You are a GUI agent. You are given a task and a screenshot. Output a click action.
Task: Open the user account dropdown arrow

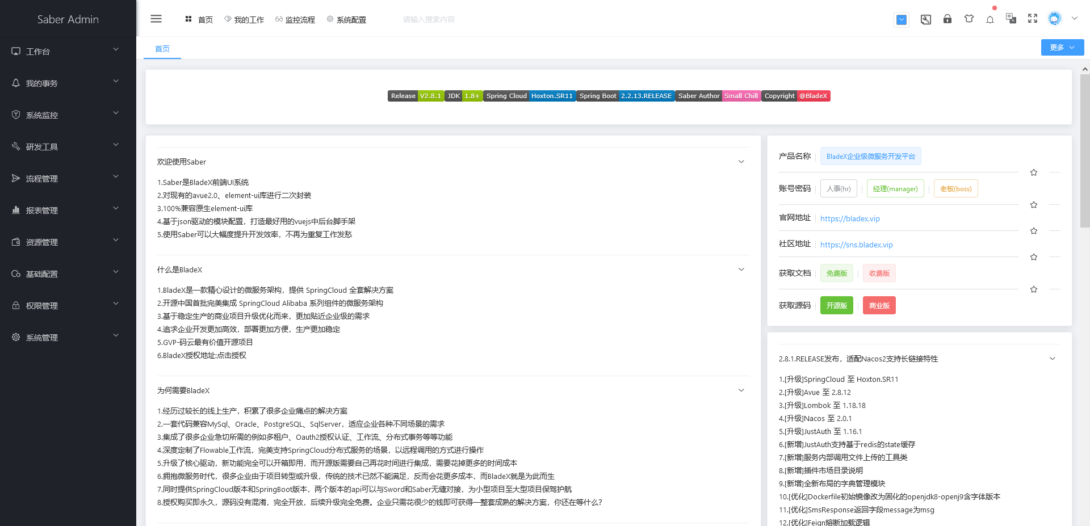point(1075,18)
